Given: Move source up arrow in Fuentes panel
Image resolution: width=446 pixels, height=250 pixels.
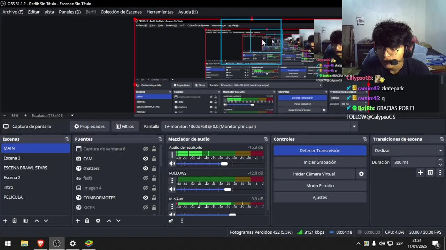Looking at the screenshot, I should pyautogui.click(x=109, y=221).
